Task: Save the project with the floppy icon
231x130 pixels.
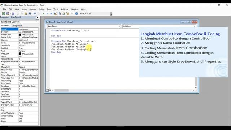Action: [13, 14]
